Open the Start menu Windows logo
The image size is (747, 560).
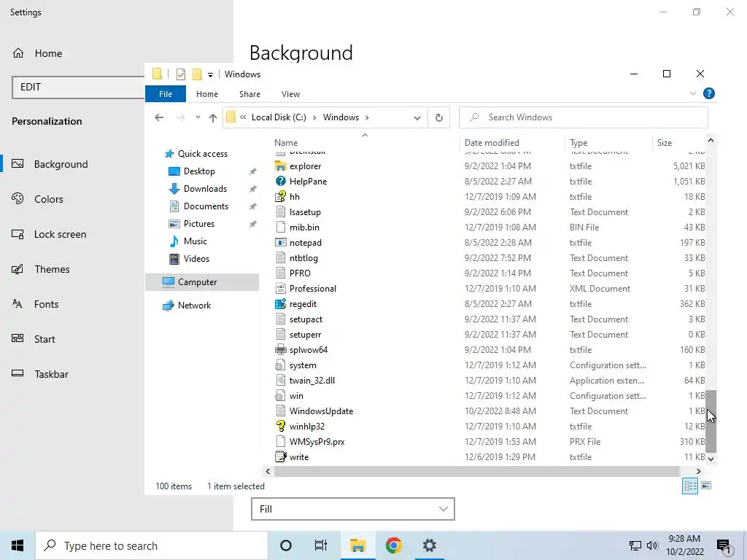[x=18, y=545]
